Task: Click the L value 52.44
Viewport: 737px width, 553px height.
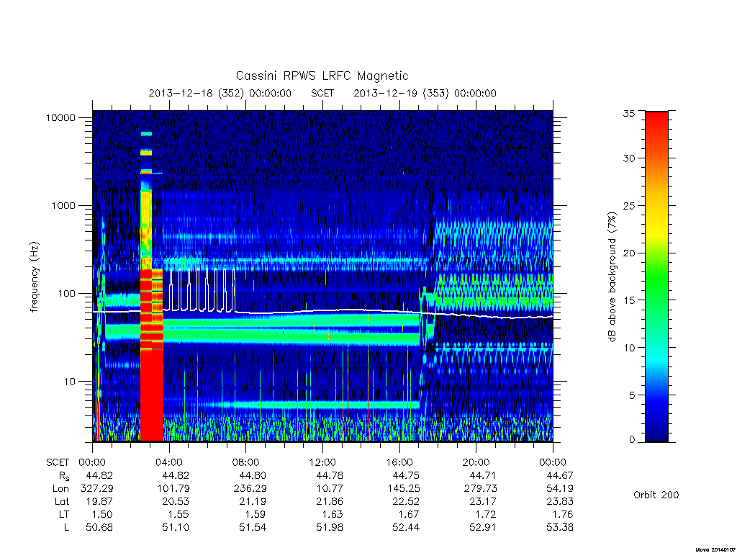Action: tap(406, 528)
